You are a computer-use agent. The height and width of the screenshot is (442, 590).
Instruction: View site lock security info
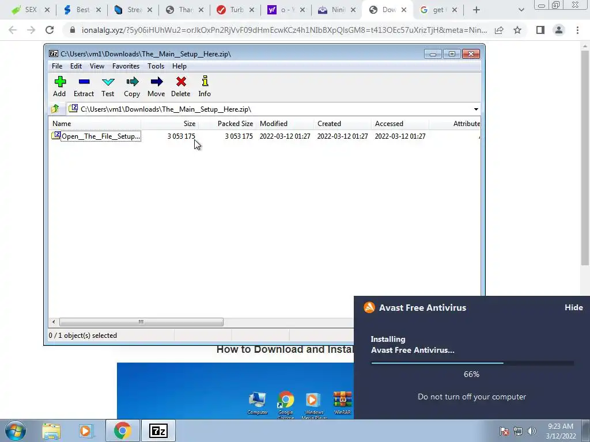tap(73, 30)
